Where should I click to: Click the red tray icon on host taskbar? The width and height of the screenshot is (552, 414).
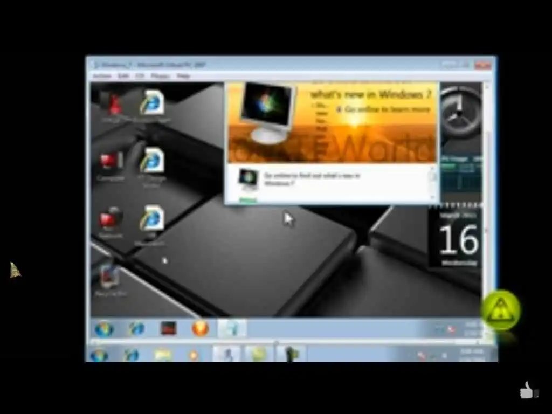click(x=422, y=356)
